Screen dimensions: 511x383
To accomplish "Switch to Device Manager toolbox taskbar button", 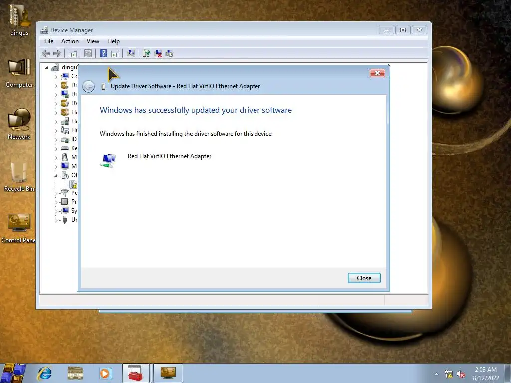I will pos(136,373).
